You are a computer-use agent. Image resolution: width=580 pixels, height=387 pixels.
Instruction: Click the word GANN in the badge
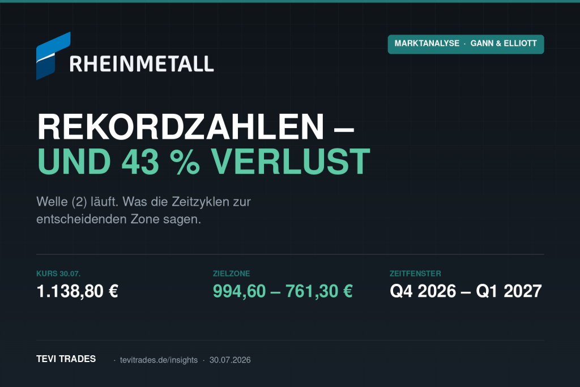coord(482,43)
